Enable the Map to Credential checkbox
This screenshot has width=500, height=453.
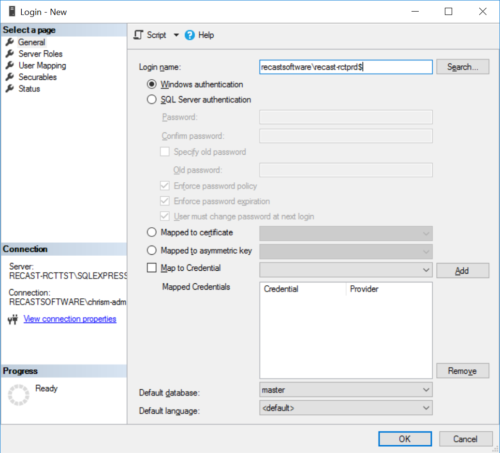151,268
